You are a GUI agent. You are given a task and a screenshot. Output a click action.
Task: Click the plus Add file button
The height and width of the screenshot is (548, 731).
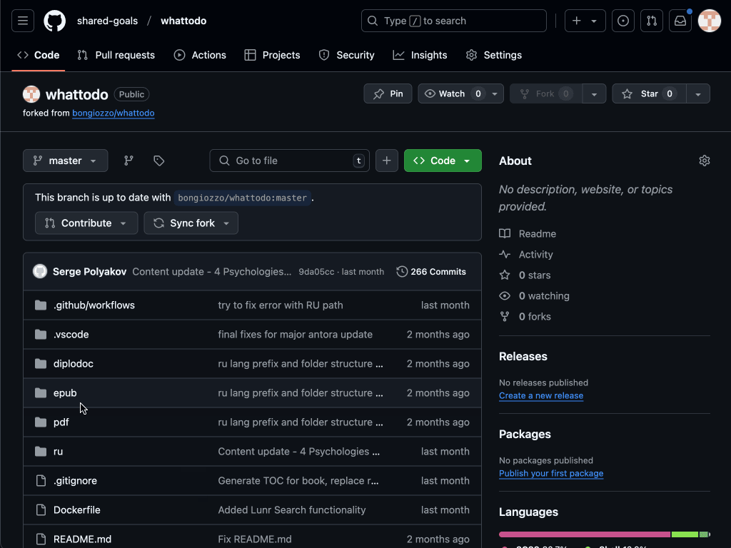click(386, 161)
